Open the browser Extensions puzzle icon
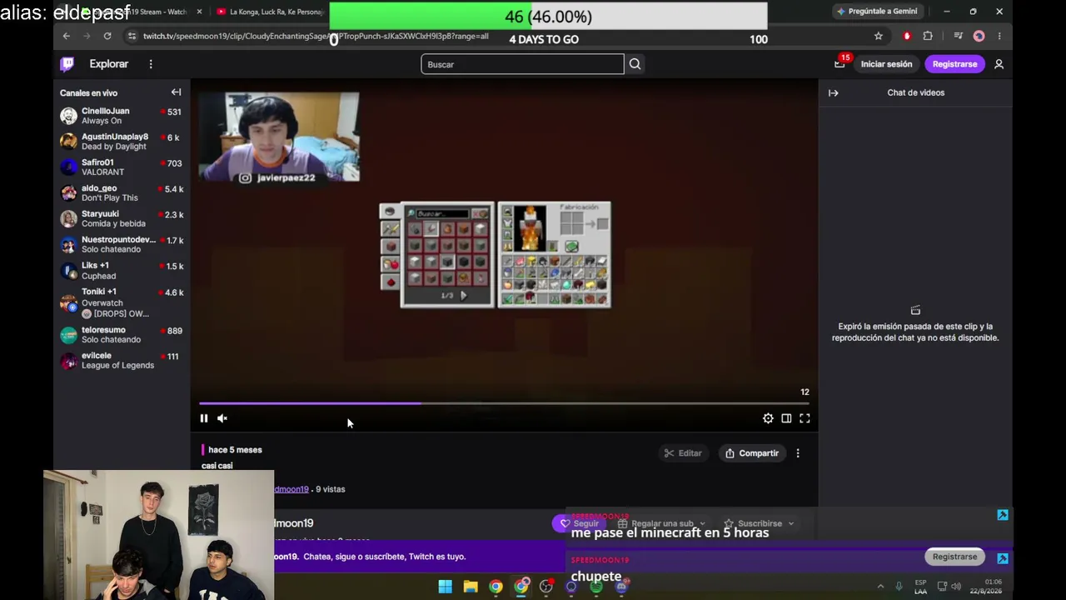 [x=928, y=36]
